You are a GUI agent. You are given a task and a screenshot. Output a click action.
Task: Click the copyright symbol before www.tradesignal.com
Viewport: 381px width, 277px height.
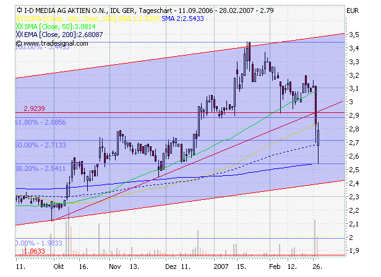tap(20, 44)
